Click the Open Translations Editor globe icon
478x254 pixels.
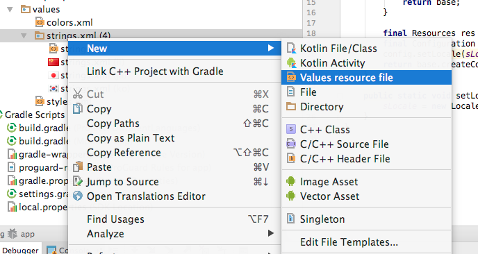coord(78,196)
